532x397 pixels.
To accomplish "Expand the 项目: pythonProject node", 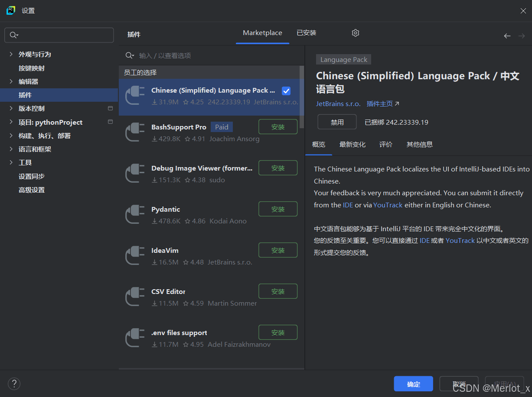I will pyautogui.click(x=11, y=122).
